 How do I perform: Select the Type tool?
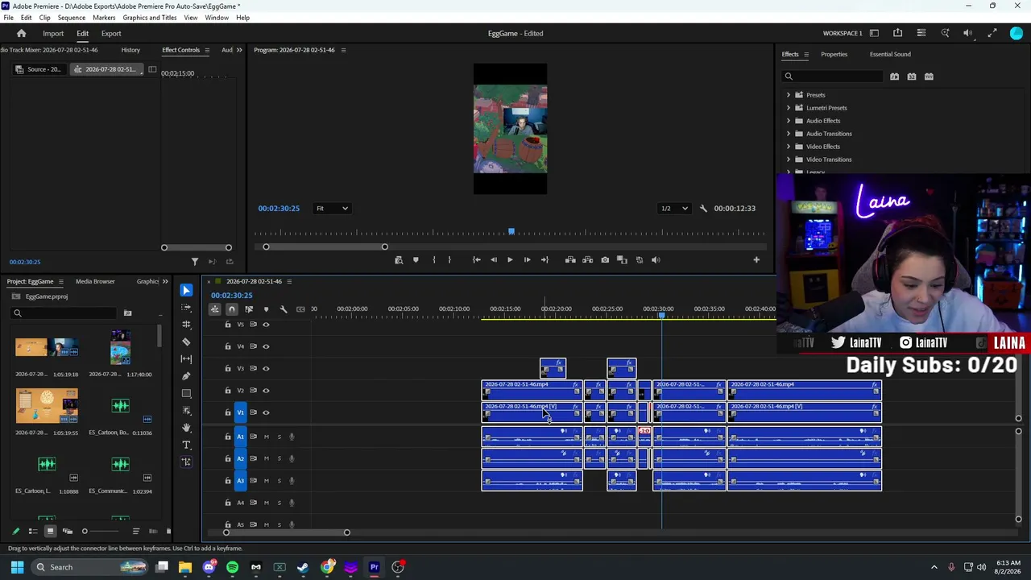186,445
